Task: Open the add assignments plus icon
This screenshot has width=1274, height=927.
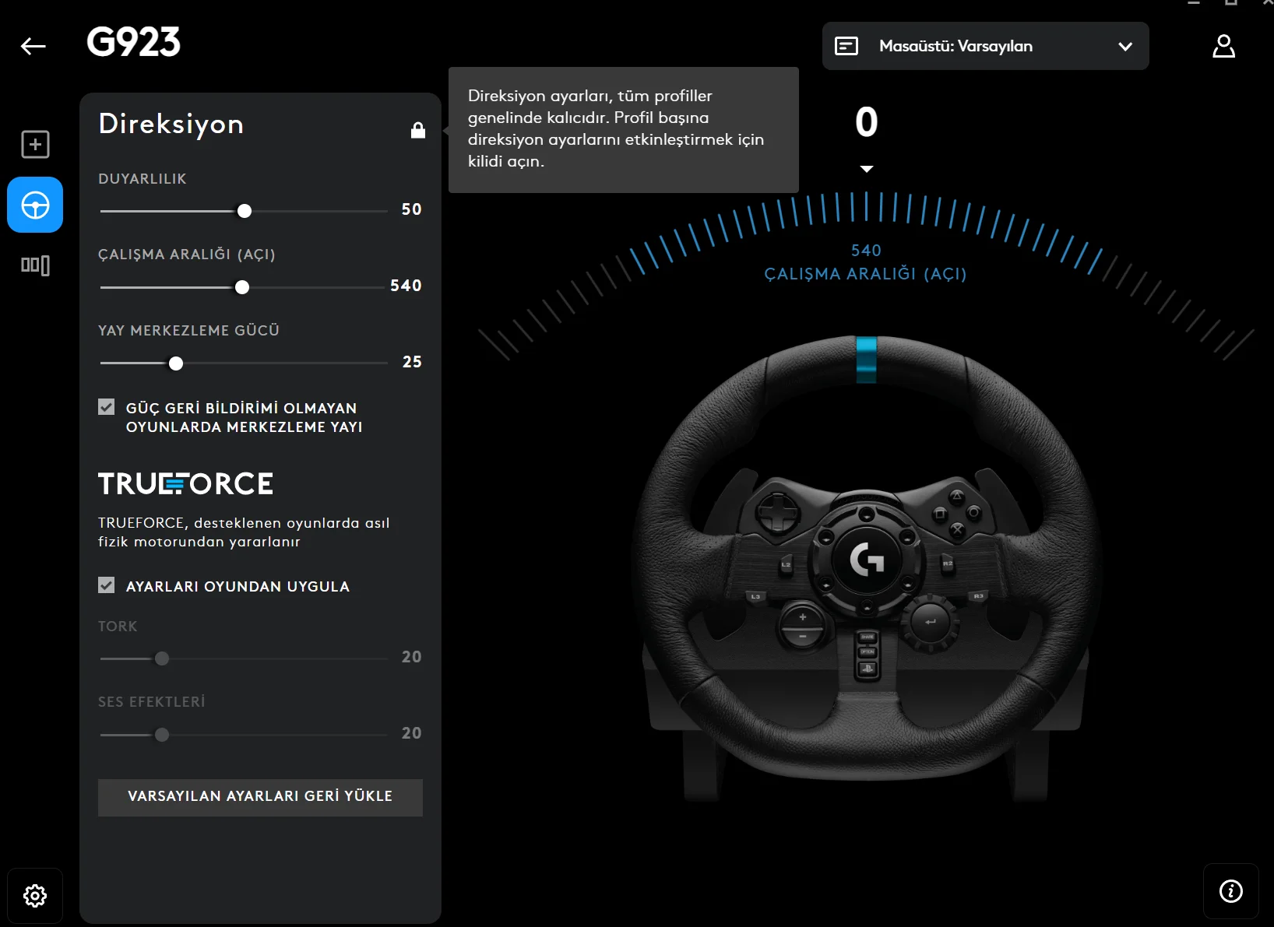Action: coord(35,145)
